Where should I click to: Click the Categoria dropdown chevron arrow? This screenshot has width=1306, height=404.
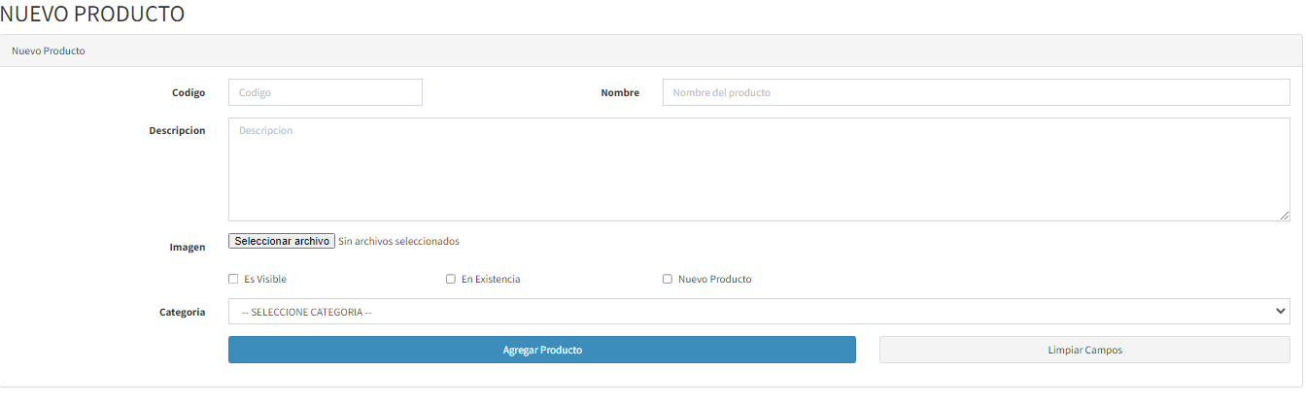[x=1280, y=312]
